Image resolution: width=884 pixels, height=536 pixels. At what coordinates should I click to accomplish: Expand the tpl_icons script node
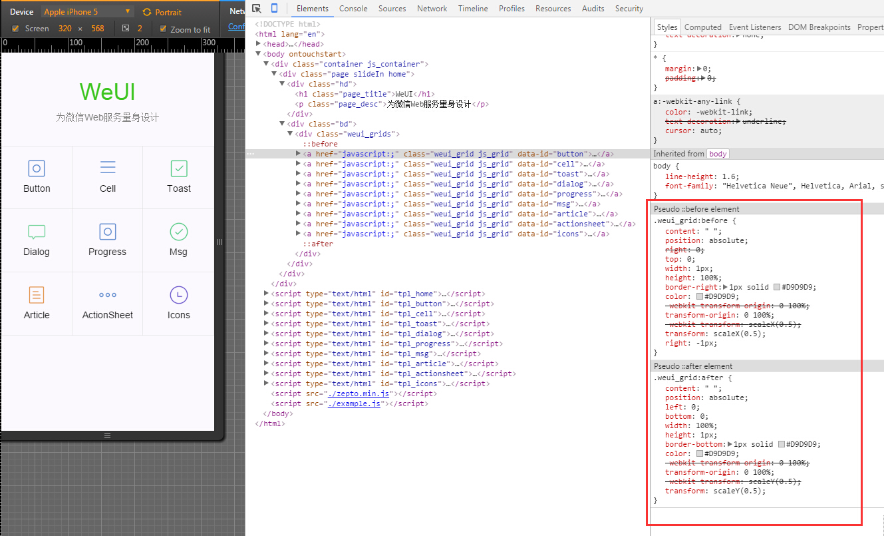[267, 384]
